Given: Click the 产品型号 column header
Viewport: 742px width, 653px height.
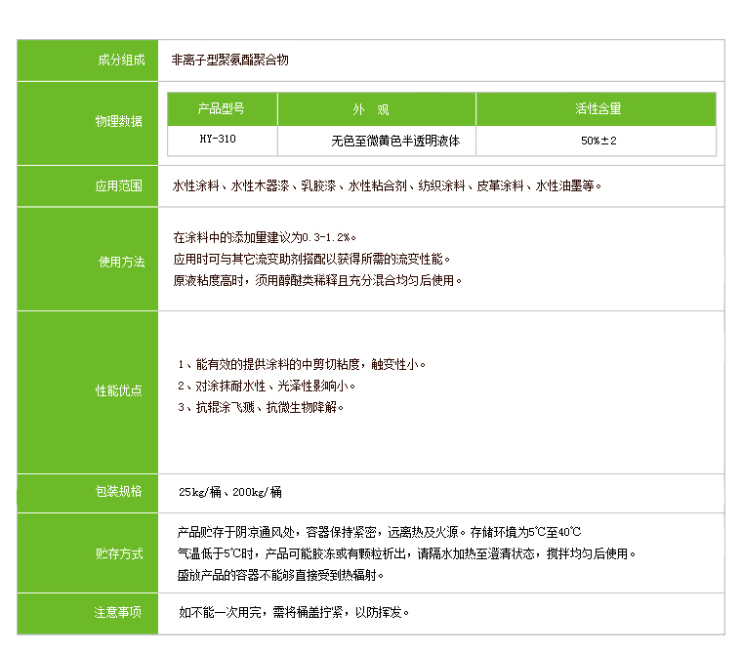Looking at the screenshot, I should click(222, 109).
